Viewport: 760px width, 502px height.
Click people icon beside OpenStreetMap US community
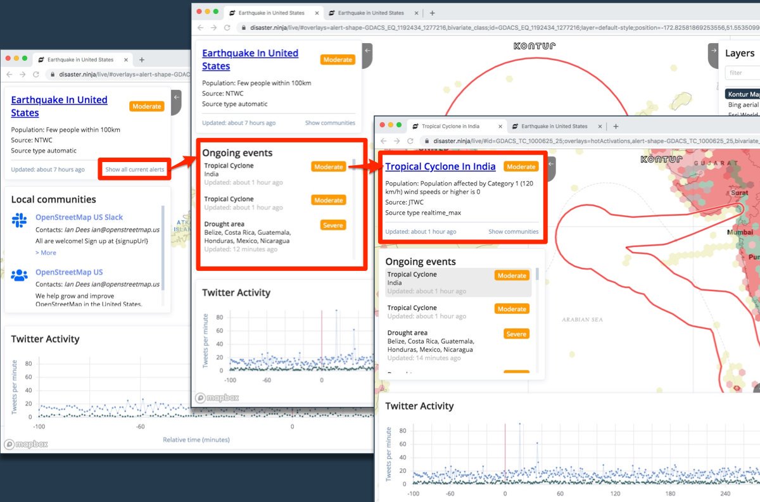[x=19, y=275]
